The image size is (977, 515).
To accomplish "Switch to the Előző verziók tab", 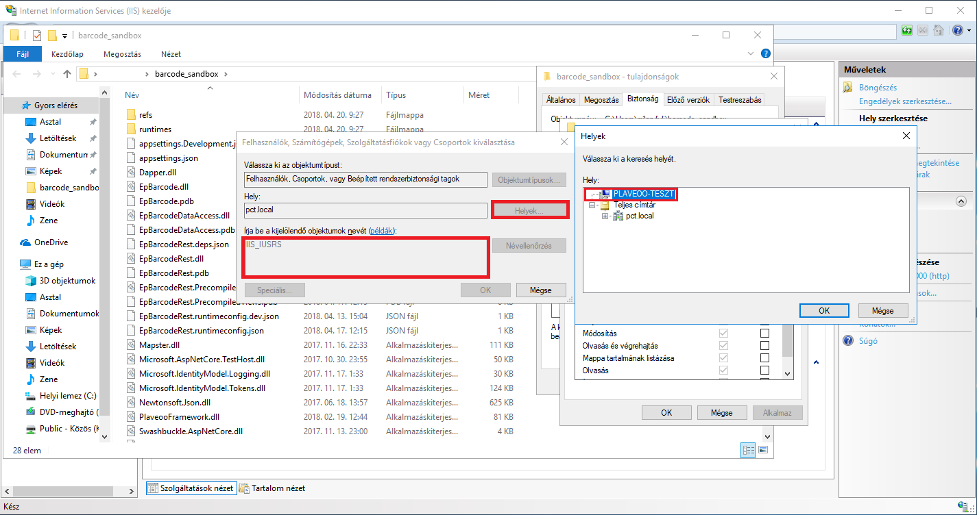I will pos(689,100).
